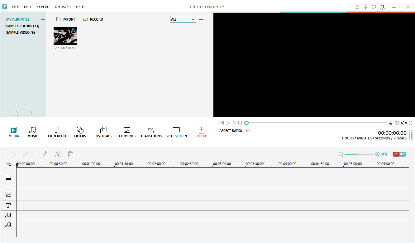Open the ALL media filter dropdown
The width and height of the screenshot is (415, 243).
pos(183,19)
